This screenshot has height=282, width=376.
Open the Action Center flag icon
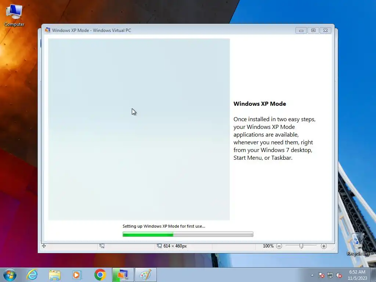[x=321, y=275]
